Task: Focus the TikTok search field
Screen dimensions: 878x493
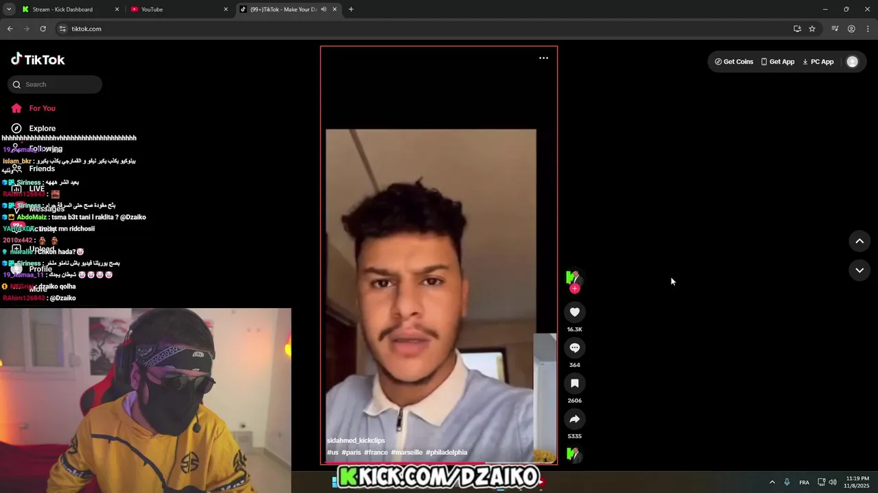Action: [x=55, y=84]
